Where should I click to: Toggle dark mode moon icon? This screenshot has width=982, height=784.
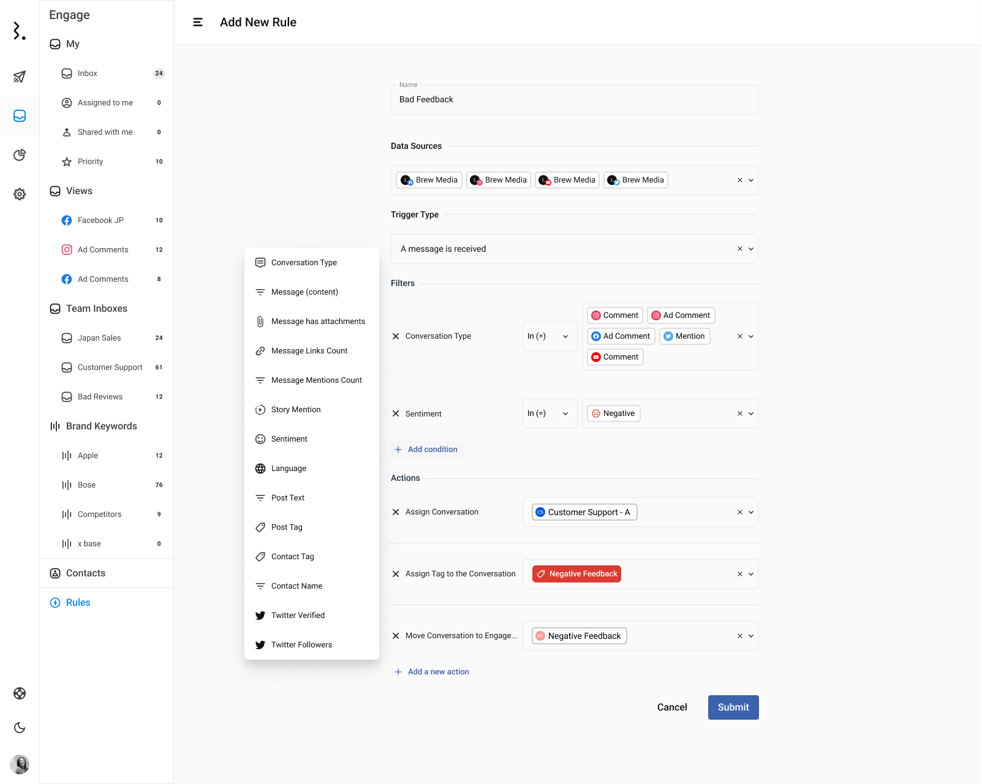[20, 728]
